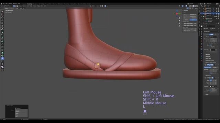
Task: Select the Measure tool
Action: [2, 32]
